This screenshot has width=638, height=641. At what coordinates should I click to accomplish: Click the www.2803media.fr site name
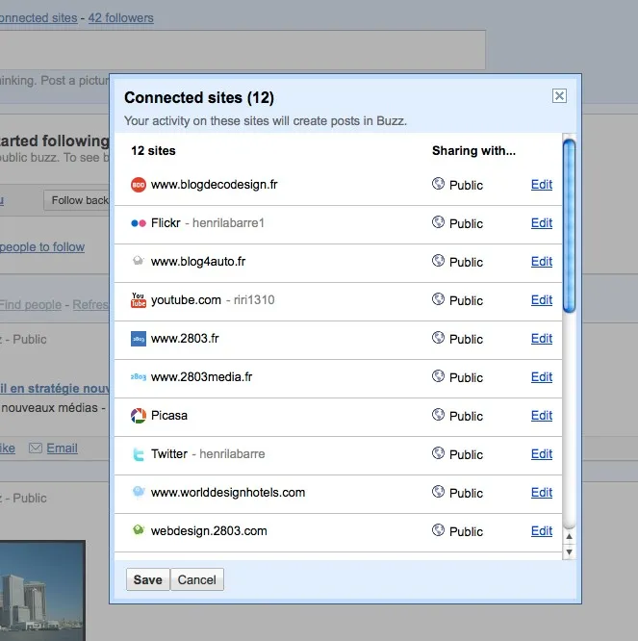tap(201, 377)
